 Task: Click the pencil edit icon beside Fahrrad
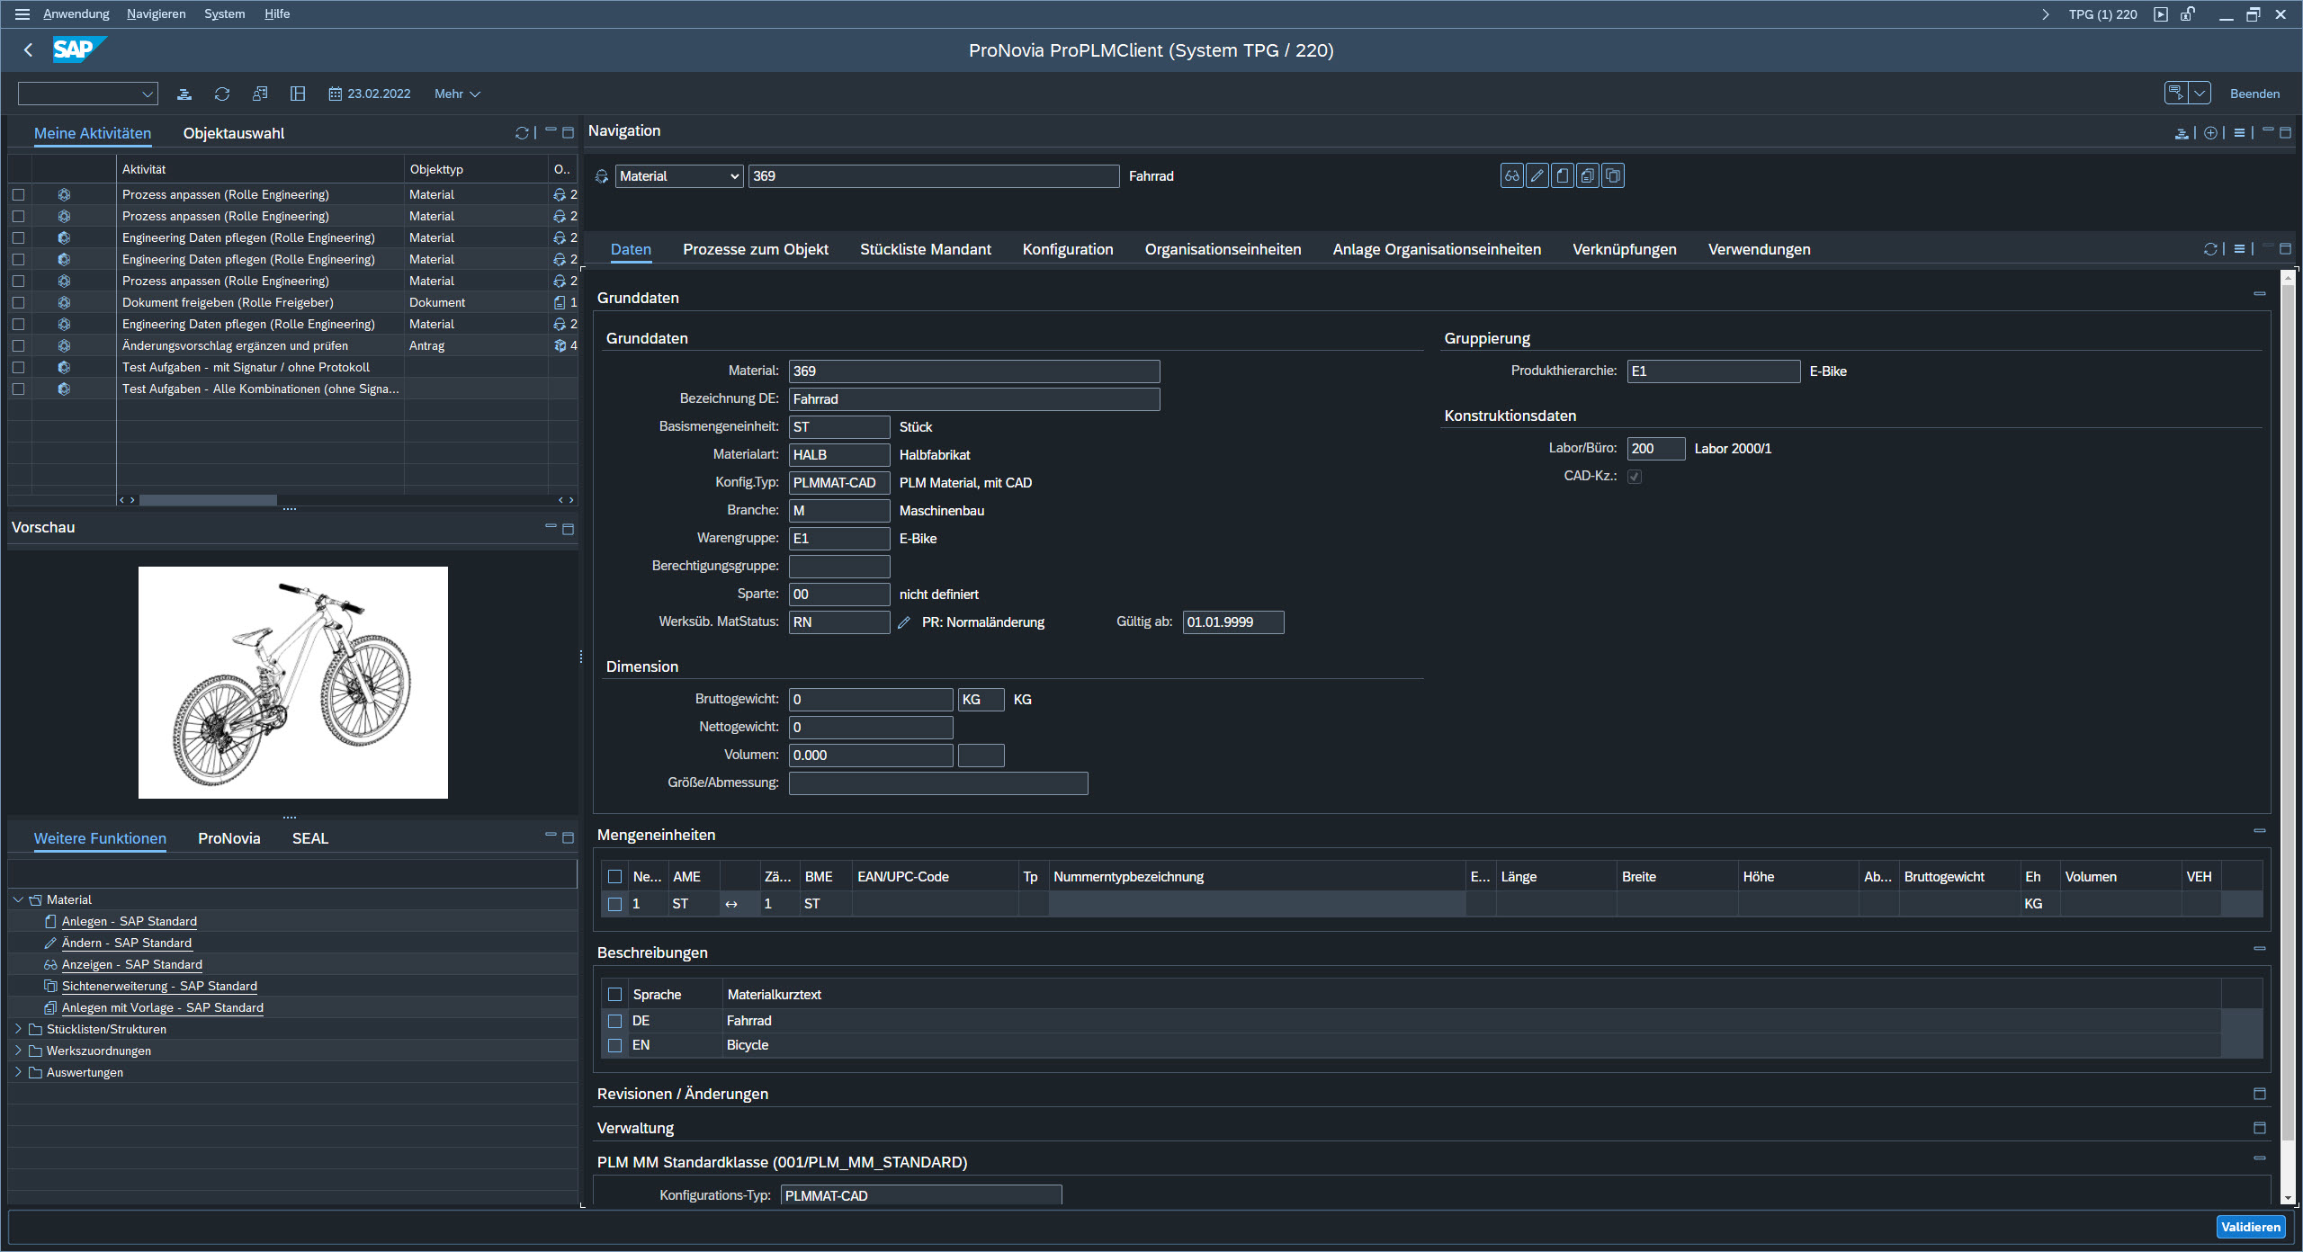coord(1537,176)
